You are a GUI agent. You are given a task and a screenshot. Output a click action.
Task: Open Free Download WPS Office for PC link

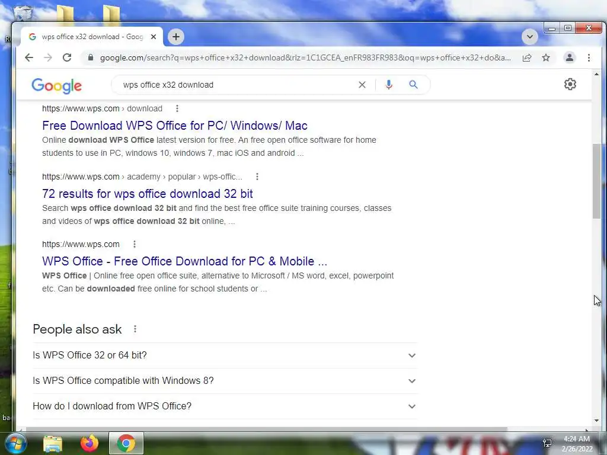coord(175,126)
